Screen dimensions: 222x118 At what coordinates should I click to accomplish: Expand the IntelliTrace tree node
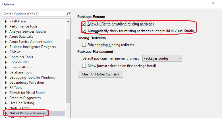tap(6, 21)
